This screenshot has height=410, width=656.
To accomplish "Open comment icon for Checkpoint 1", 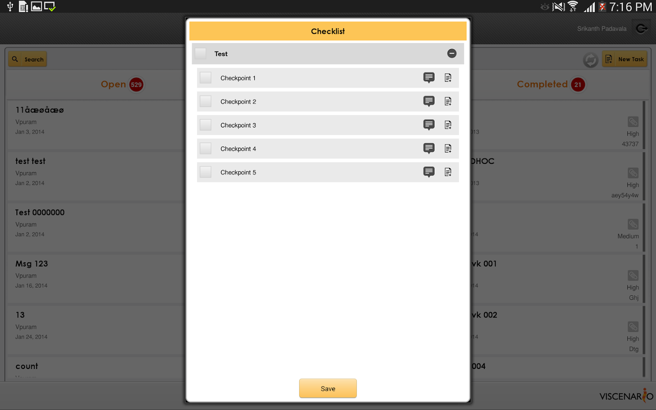I will (x=429, y=78).
